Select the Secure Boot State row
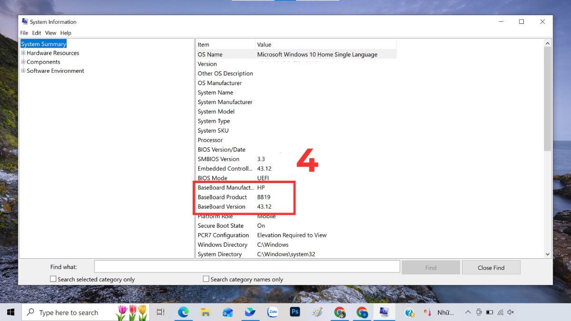The width and height of the screenshot is (571, 321). [x=296, y=225]
